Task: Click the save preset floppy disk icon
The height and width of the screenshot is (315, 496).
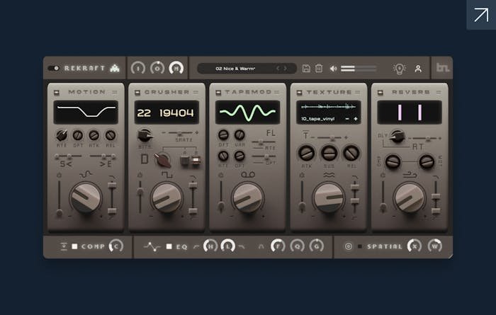Action: pyautogui.click(x=306, y=69)
